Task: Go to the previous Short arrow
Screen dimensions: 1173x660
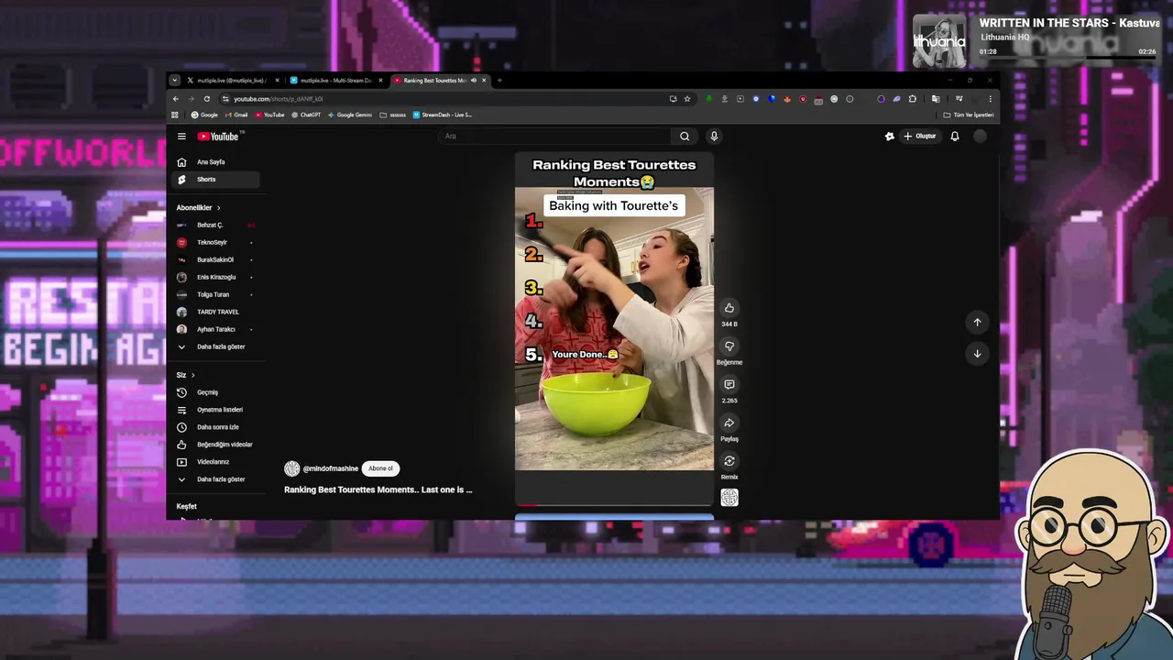Action: click(977, 323)
